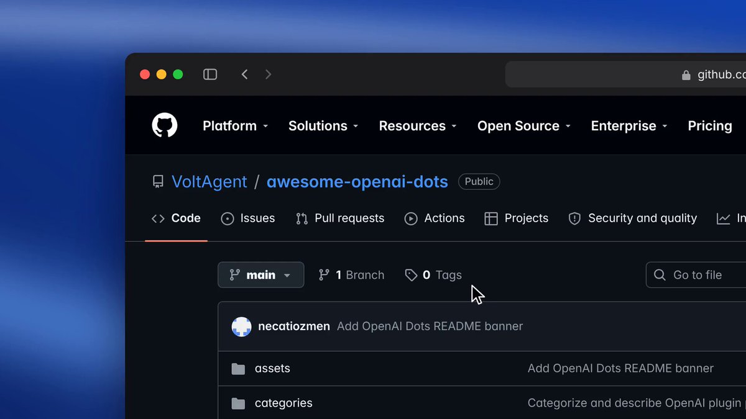View the 0 Tags link
This screenshot has height=419, width=746.
[x=433, y=275]
